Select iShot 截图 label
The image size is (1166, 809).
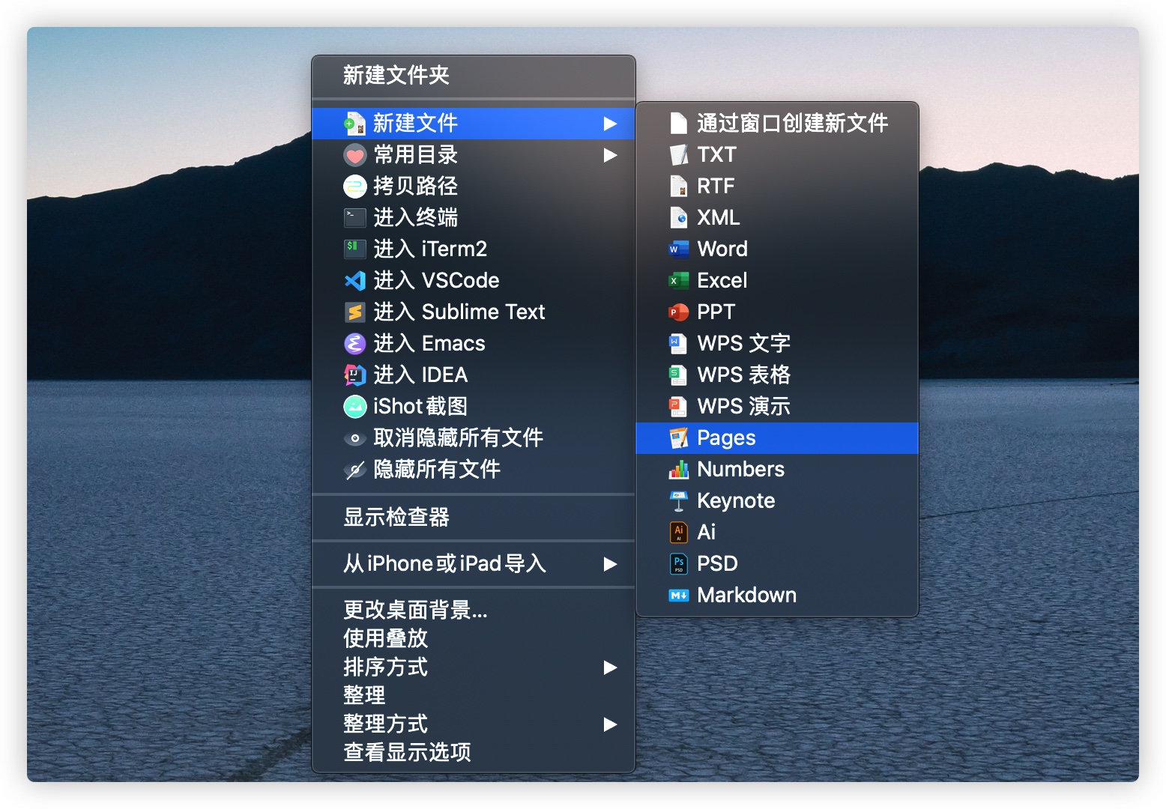coord(420,407)
